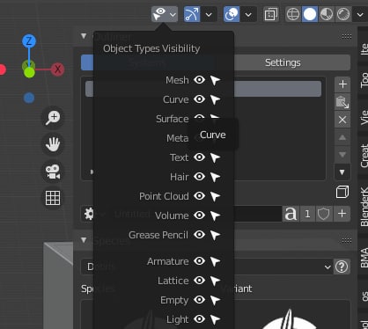Image resolution: width=368 pixels, height=329 pixels.
Task: Open the shading options dropdown arrow
Action: pyautogui.click(x=360, y=14)
